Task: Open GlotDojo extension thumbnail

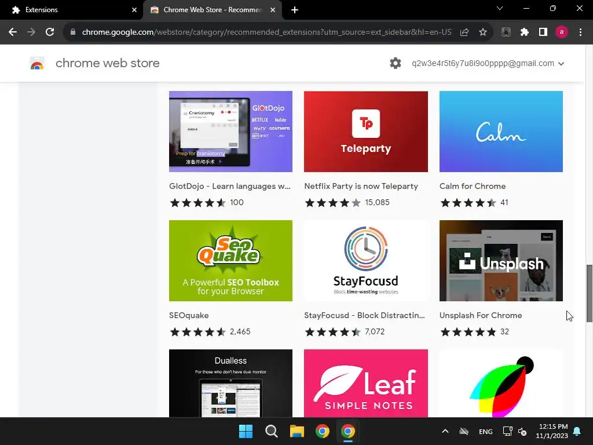Action: 230,132
